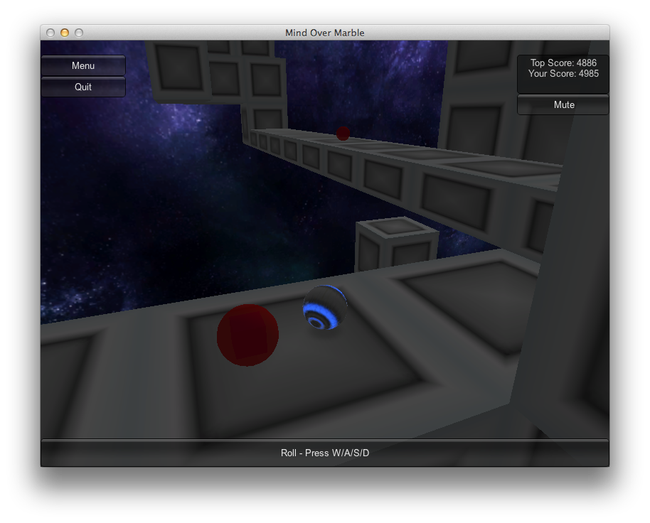The image size is (650, 523).
Task: Open the Menu button
Action: click(83, 65)
